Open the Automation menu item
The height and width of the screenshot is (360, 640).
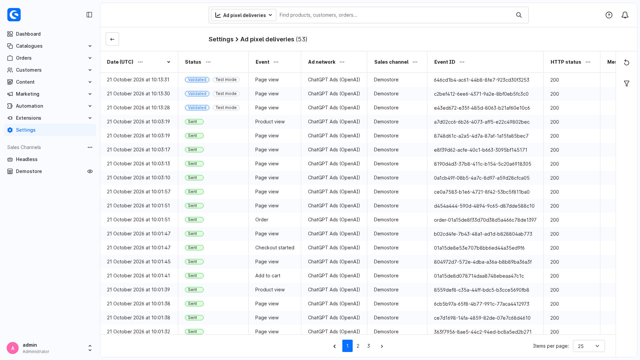click(50, 106)
